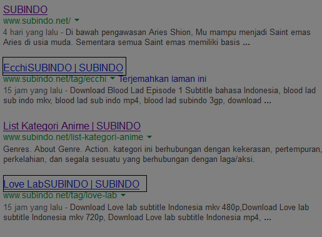This screenshot has height=237, width=322.
Task: Click the www.subindo.net/list-kategori-anime URL text
Action: [x=73, y=137]
